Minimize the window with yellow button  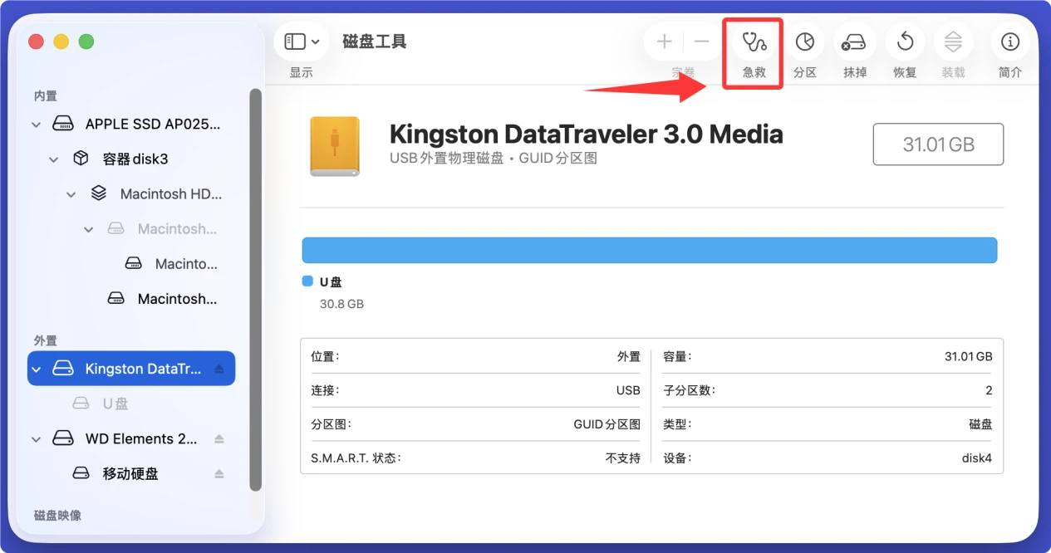point(61,42)
